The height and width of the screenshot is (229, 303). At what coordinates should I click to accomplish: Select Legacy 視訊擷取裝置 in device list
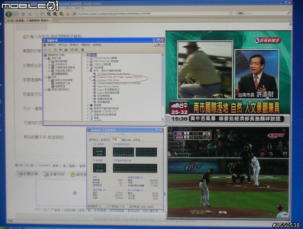108,93
